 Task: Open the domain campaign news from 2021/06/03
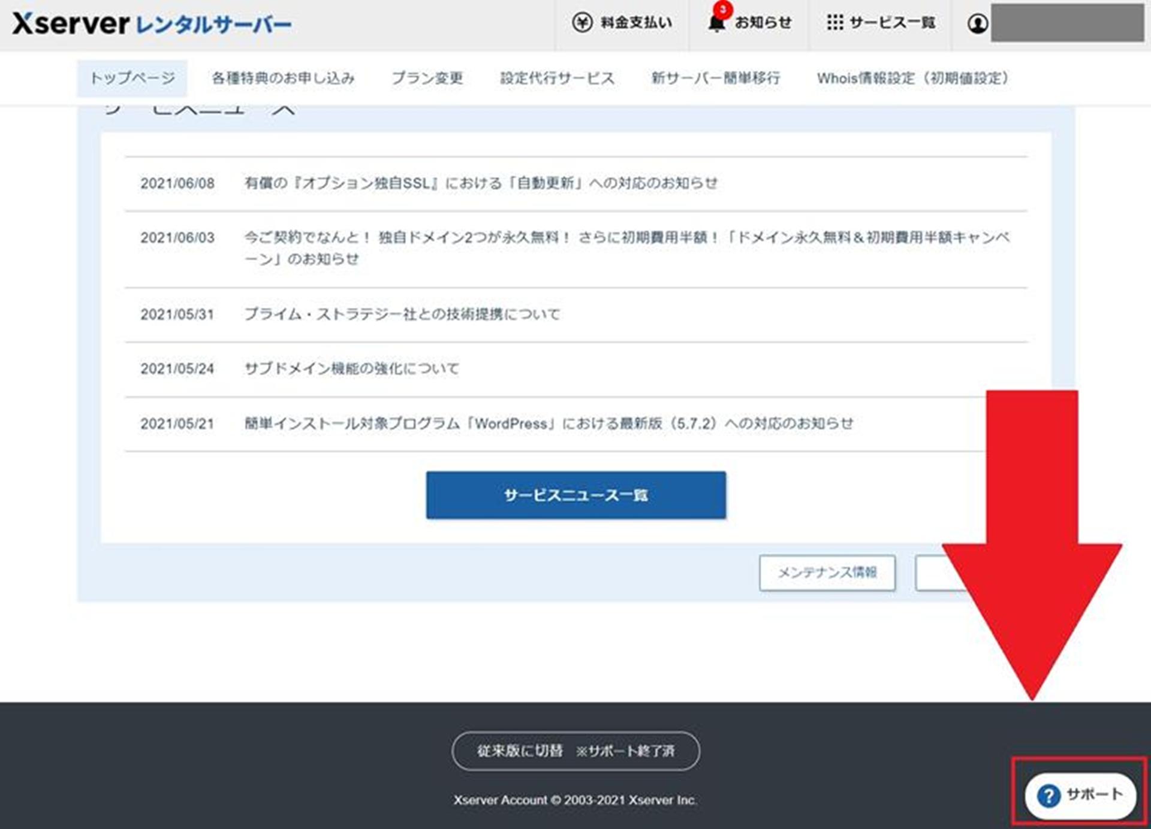pos(626,238)
